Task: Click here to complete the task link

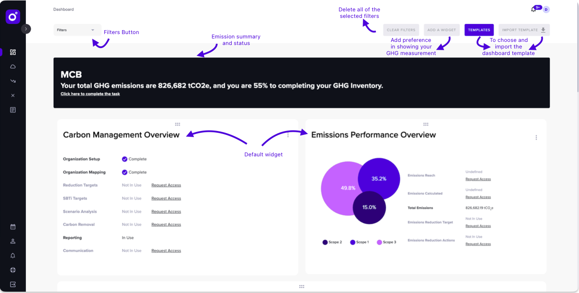Action: (x=90, y=93)
